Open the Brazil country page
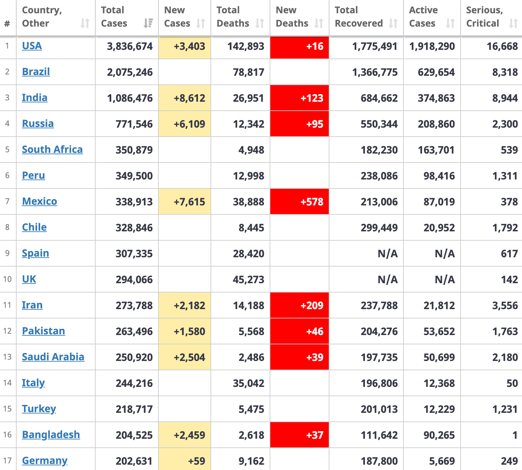This screenshot has height=470, width=522. [36, 72]
